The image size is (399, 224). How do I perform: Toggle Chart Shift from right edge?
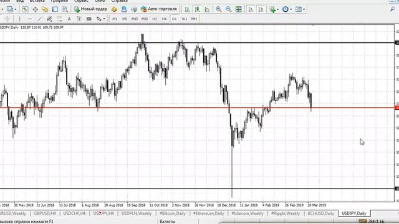pos(261,9)
